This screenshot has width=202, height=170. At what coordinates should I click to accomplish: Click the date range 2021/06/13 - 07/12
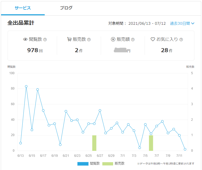[147, 23]
